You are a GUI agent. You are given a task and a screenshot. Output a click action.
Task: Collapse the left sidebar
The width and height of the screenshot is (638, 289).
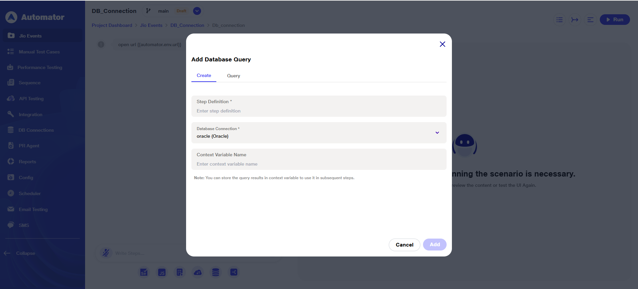(x=20, y=253)
